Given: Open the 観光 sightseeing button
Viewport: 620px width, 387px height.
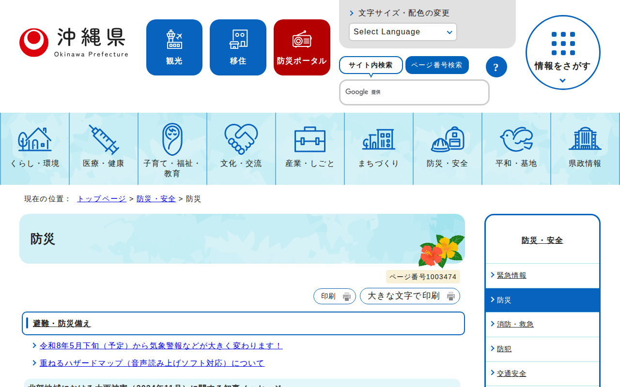Looking at the screenshot, I should 174,47.
